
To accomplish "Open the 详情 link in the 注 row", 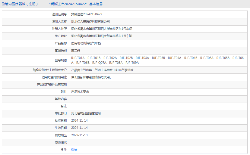I will coord(74,150).
